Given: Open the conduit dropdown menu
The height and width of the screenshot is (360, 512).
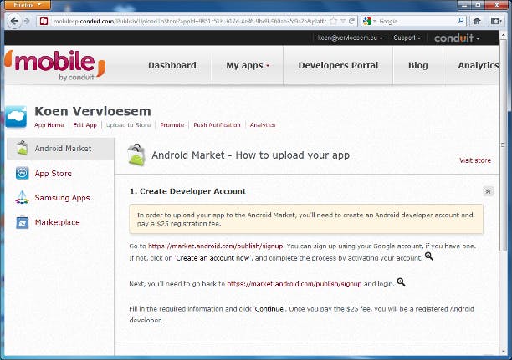Looking at the screenshot, I should click(457, 38).
